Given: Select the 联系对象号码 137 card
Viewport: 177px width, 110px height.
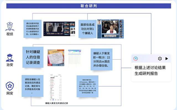Looking at the screenshot, I should point(87,86).
